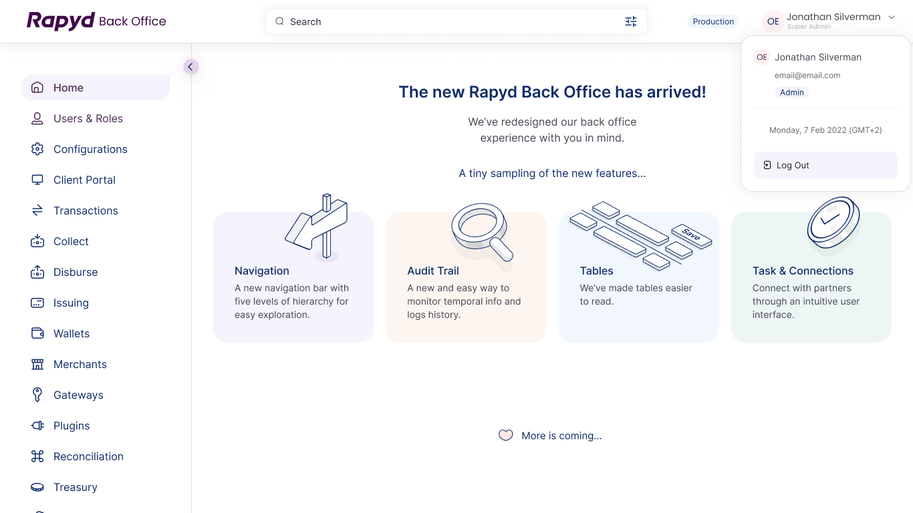The width and height of the screenshot is (913, 513).
Task: Click the signpost illustration on Navigation card
Action: (x=317, y=227)
